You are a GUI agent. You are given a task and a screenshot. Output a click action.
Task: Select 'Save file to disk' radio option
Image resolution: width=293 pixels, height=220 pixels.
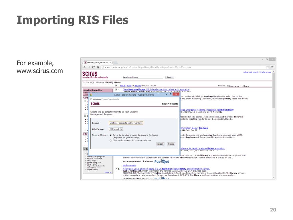click(111, 135)
